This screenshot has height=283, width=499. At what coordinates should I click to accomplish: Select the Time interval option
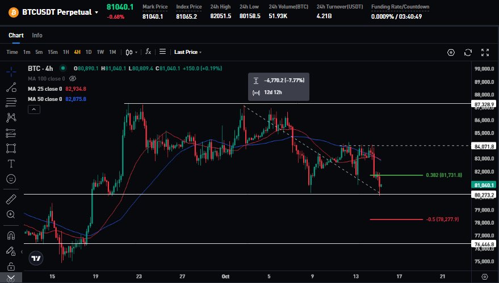(x=12, y=52)
